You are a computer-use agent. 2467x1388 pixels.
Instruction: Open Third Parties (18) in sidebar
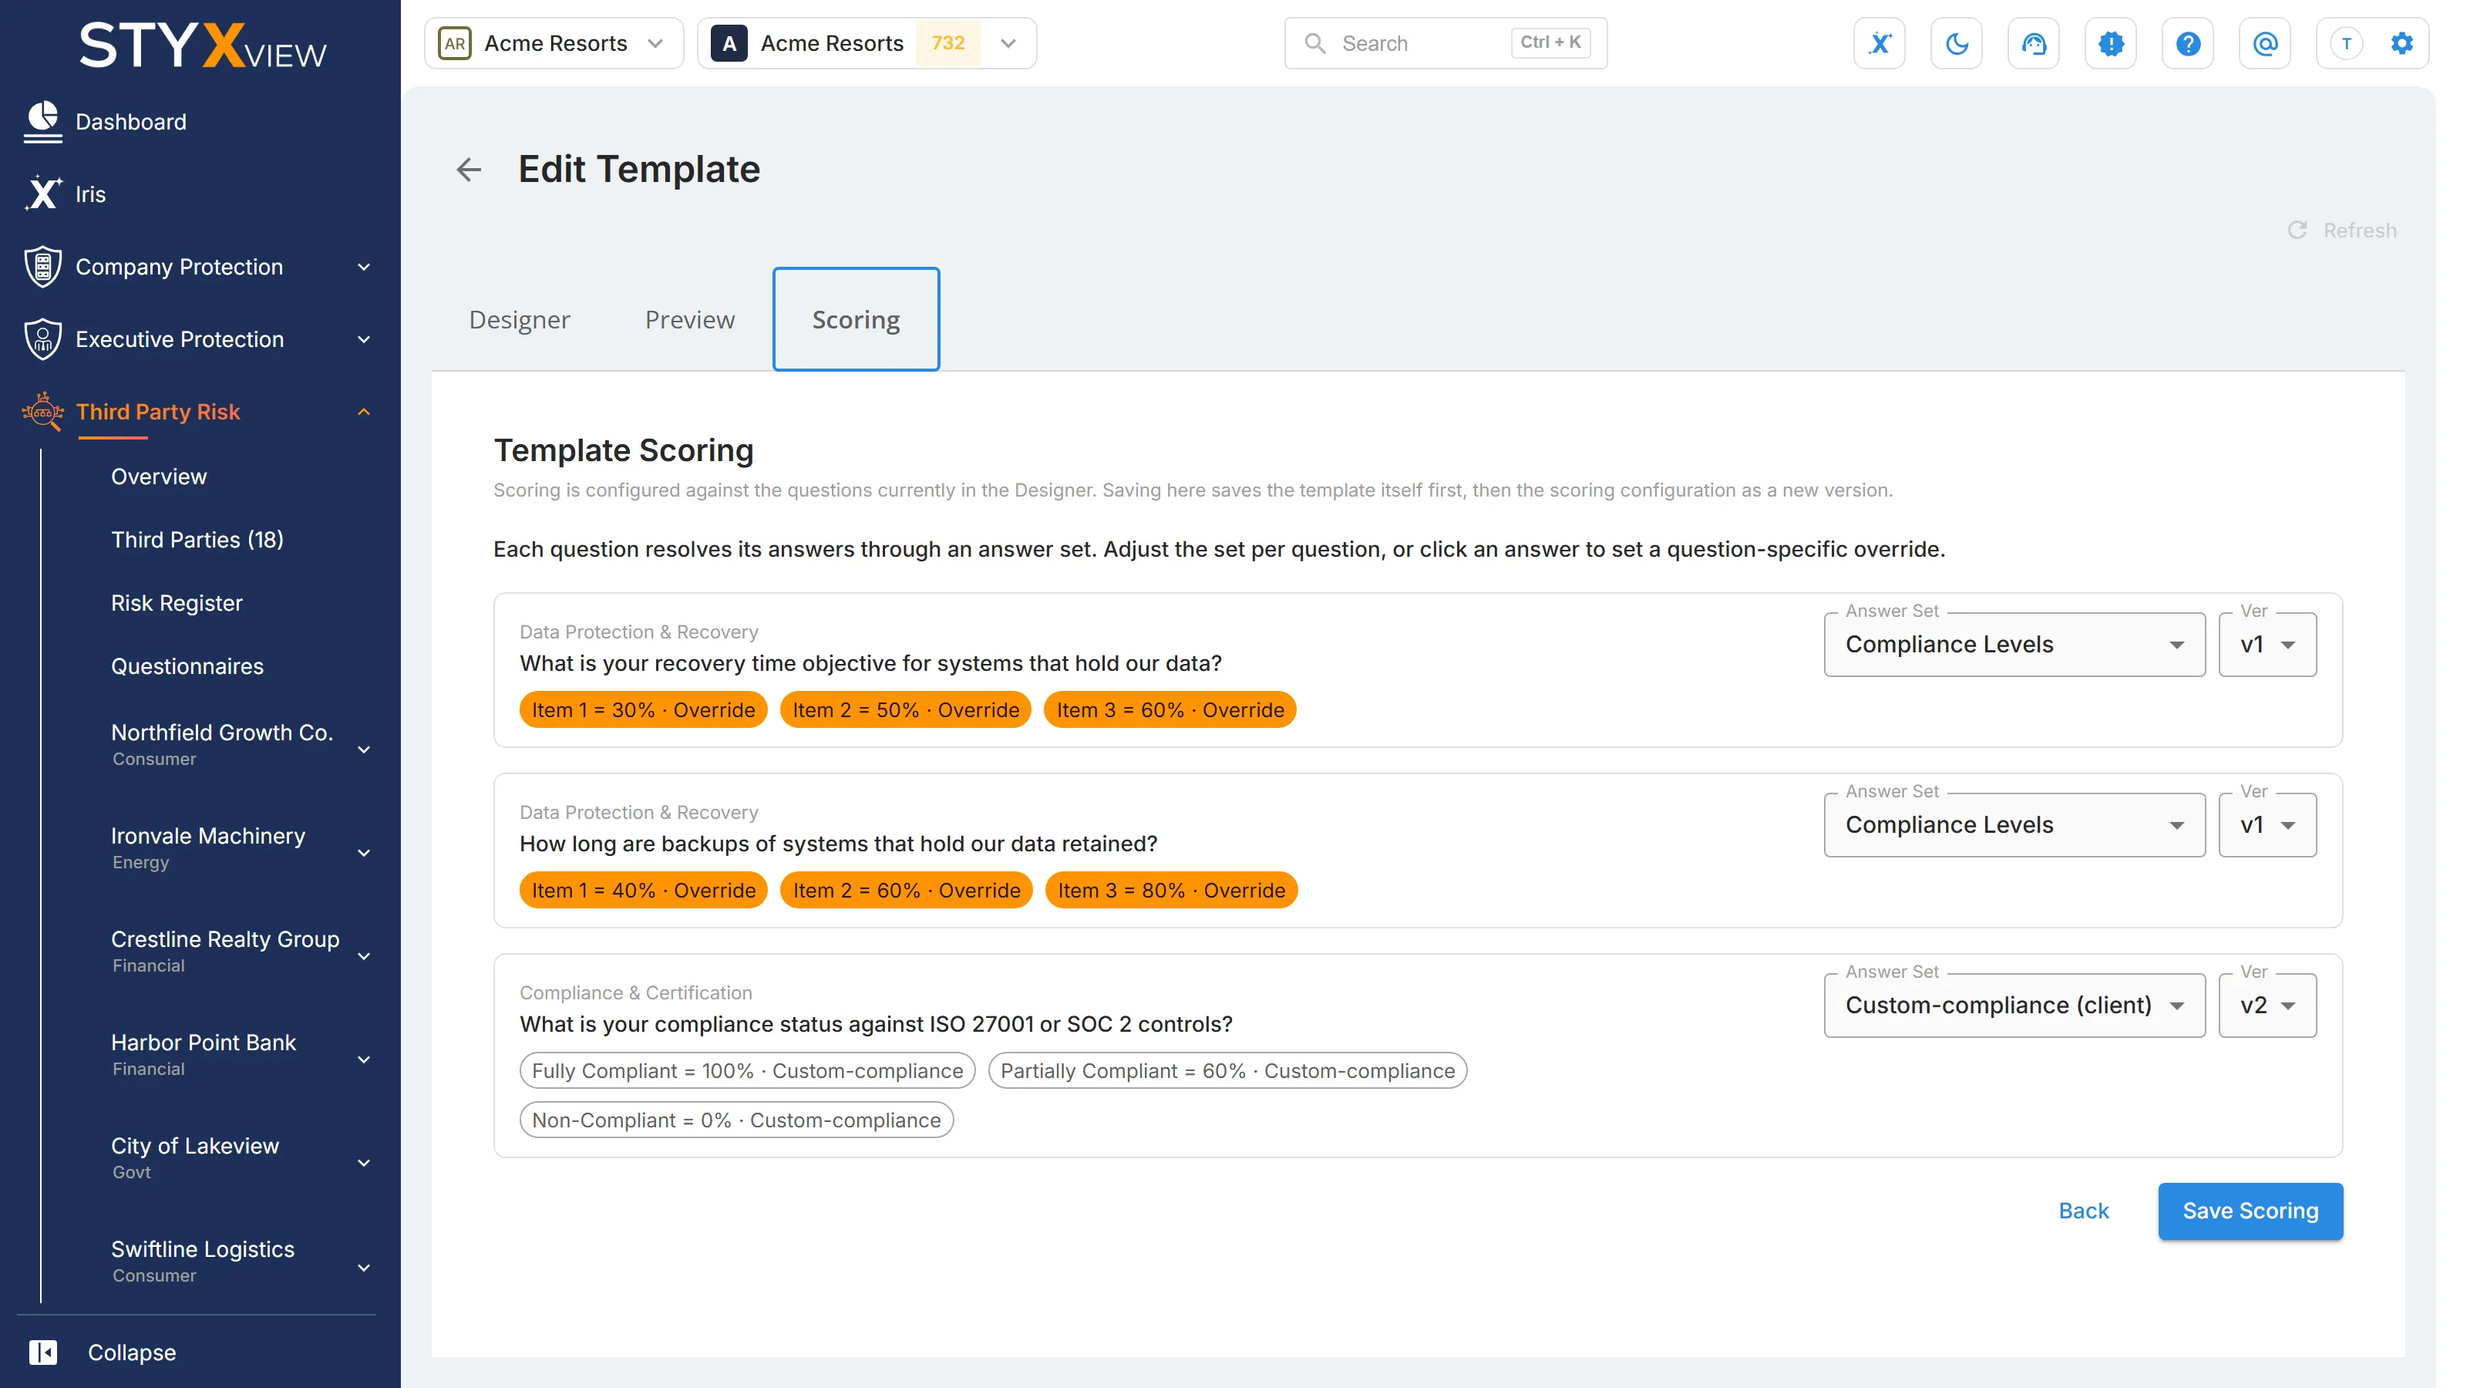tap(197, 539)
